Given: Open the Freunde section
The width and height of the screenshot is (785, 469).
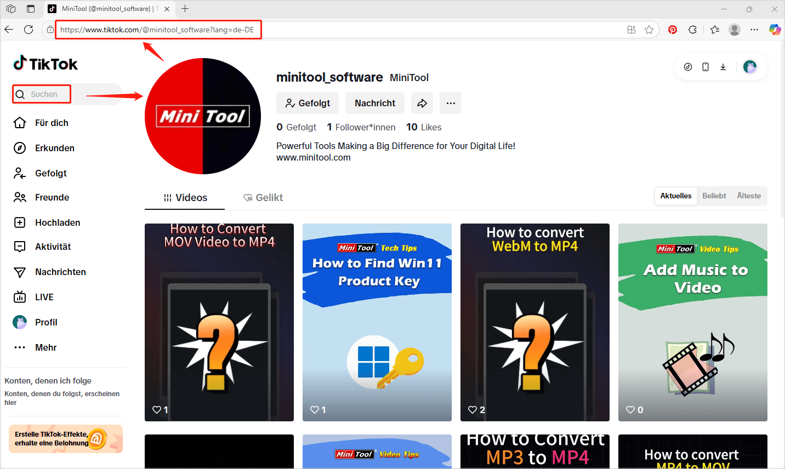Looking at the screenshot, I should (x=42, y=197).
